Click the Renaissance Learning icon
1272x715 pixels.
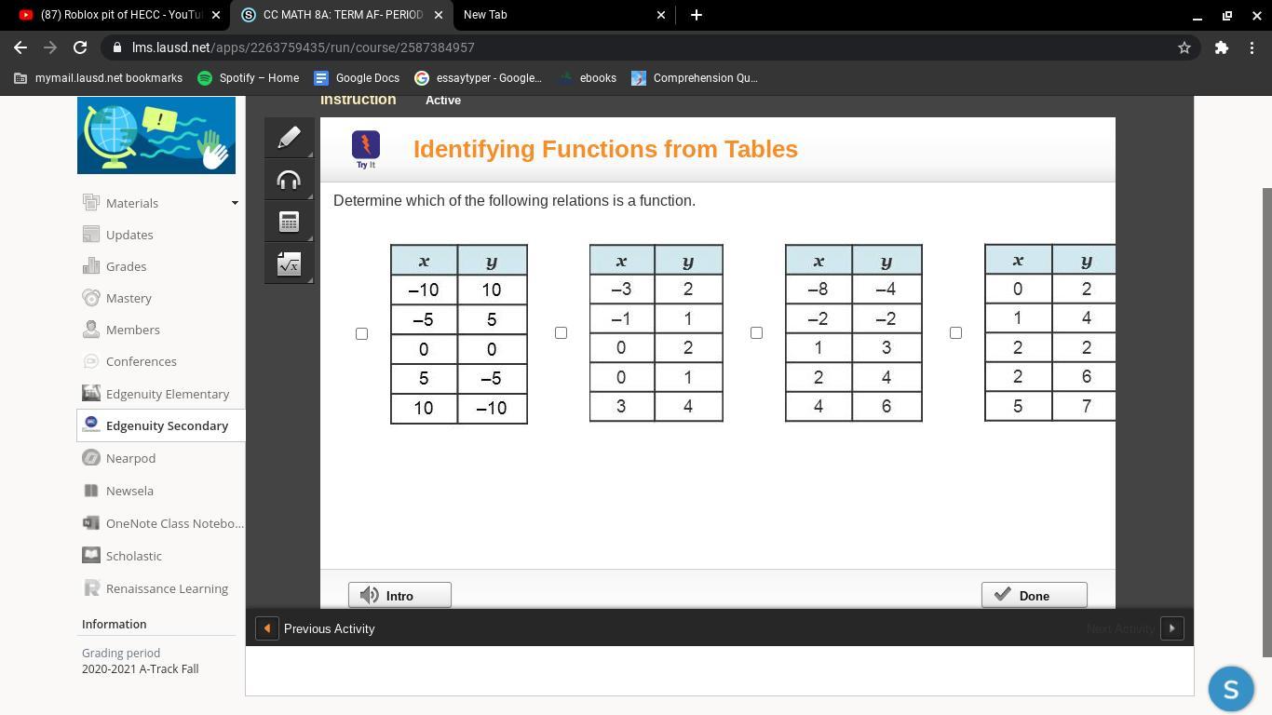(91, 588)
